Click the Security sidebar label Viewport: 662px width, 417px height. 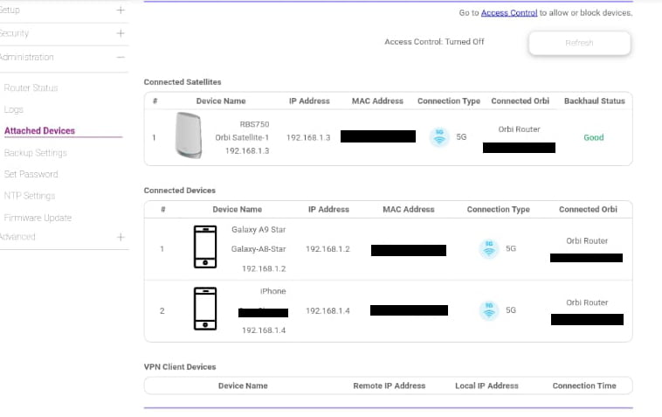(x=14, y=33)
